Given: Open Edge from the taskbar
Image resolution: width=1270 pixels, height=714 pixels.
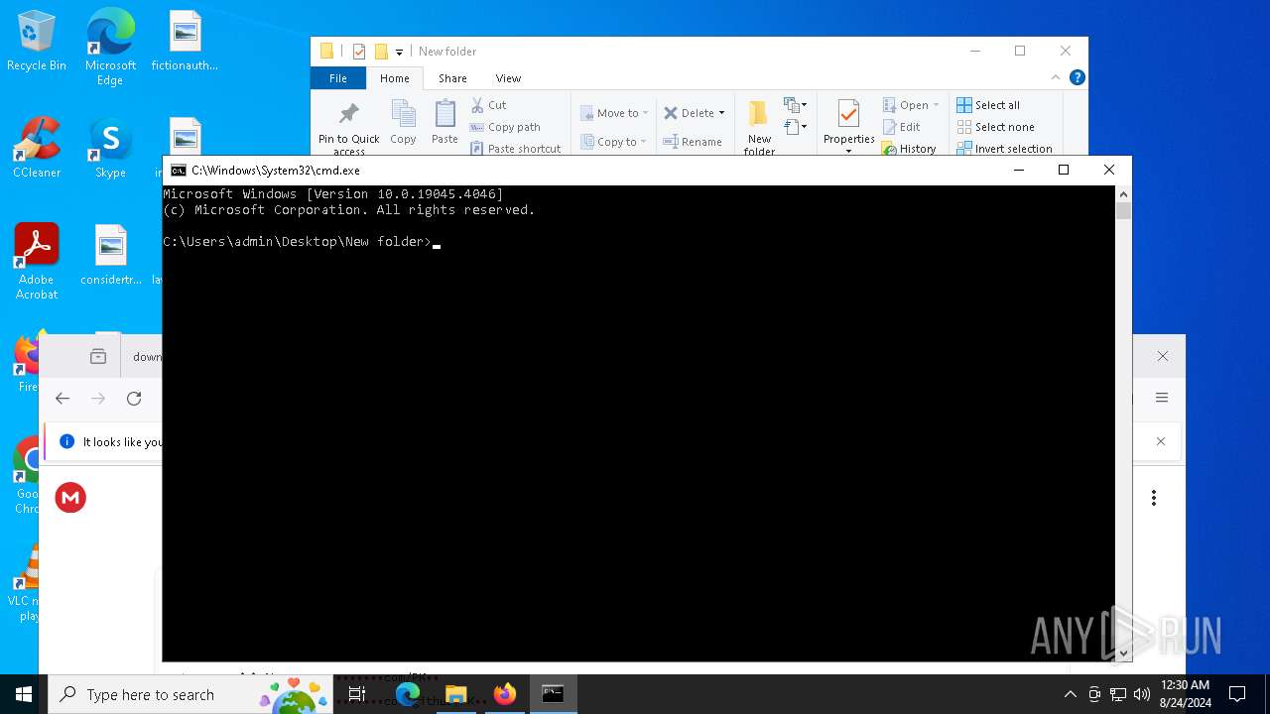Looking at the screenshot, I should pyautogui.click(x=407, y=694).
